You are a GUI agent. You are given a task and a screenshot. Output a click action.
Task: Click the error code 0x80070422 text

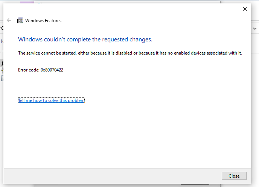(41, 70)
